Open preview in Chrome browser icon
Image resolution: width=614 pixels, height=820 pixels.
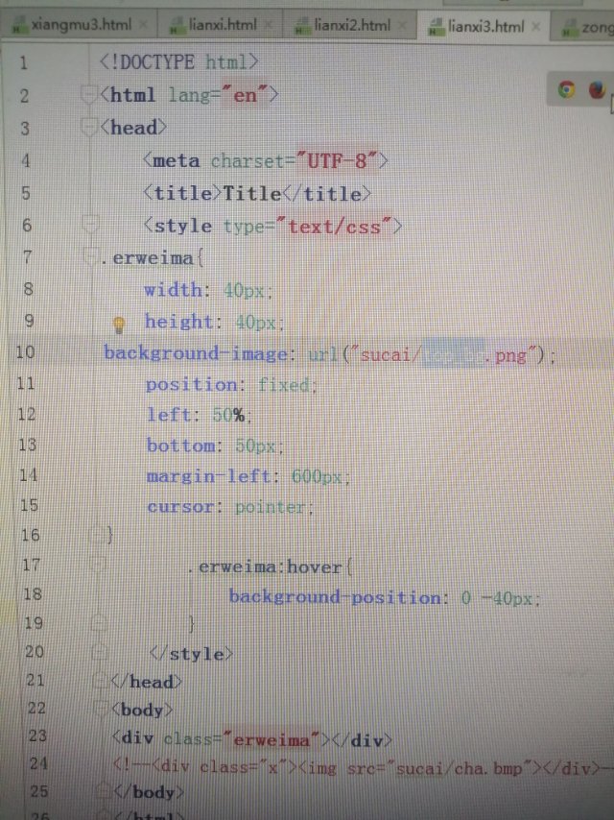(566, 89)
